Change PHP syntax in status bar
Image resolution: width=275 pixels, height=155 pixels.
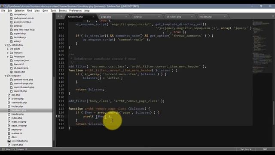pos(265,149)
